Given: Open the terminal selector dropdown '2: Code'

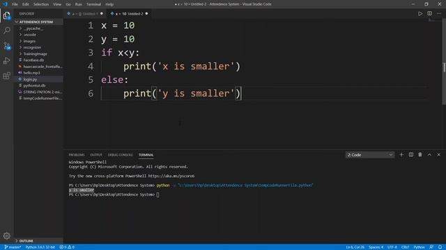Looking at the screenshot, I should (370, 155).
